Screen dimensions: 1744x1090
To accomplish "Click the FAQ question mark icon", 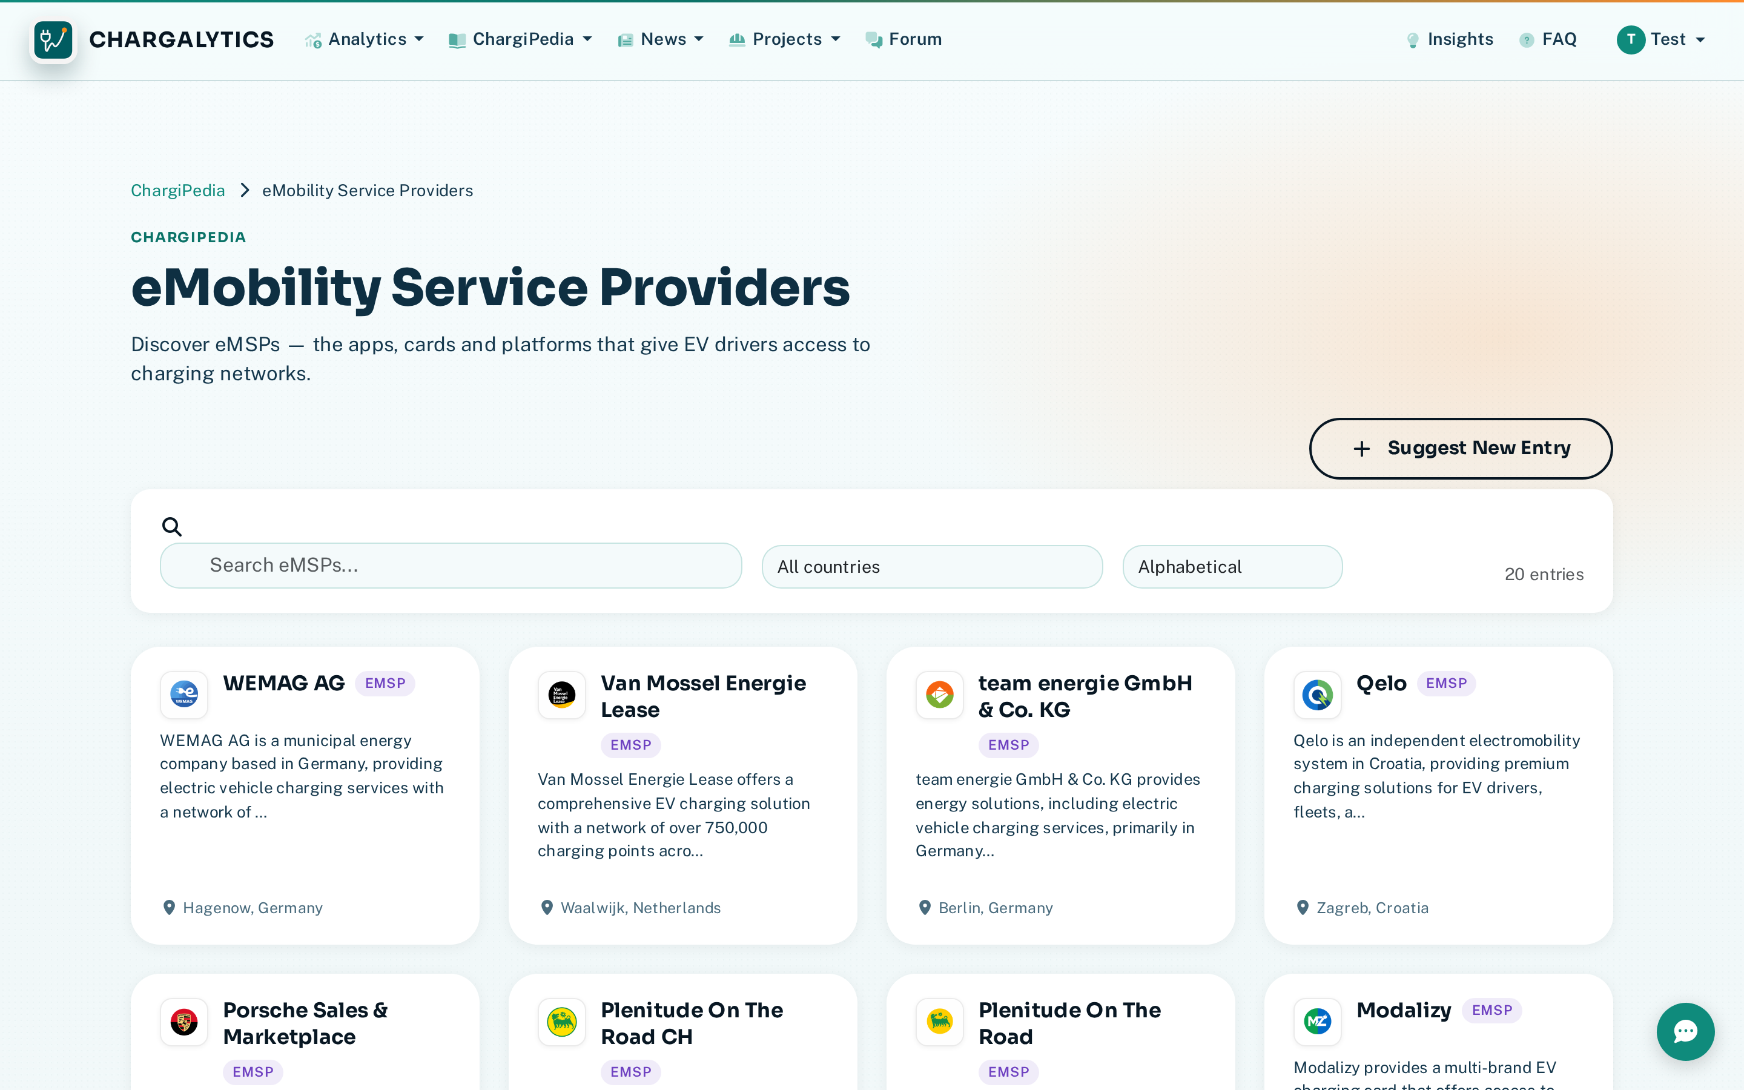I will coord(1527,41).
